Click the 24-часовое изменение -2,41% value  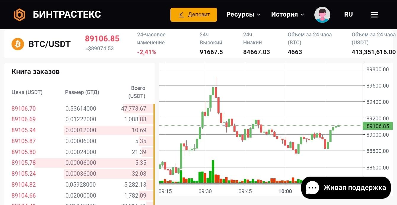point(147,52)
